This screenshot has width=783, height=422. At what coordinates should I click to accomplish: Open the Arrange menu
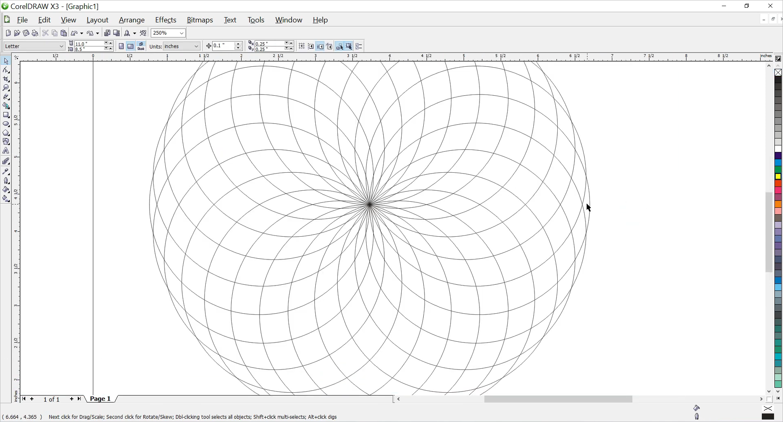132,20
